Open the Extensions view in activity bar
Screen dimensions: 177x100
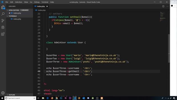pyautogui.click(x=3, y=34)
